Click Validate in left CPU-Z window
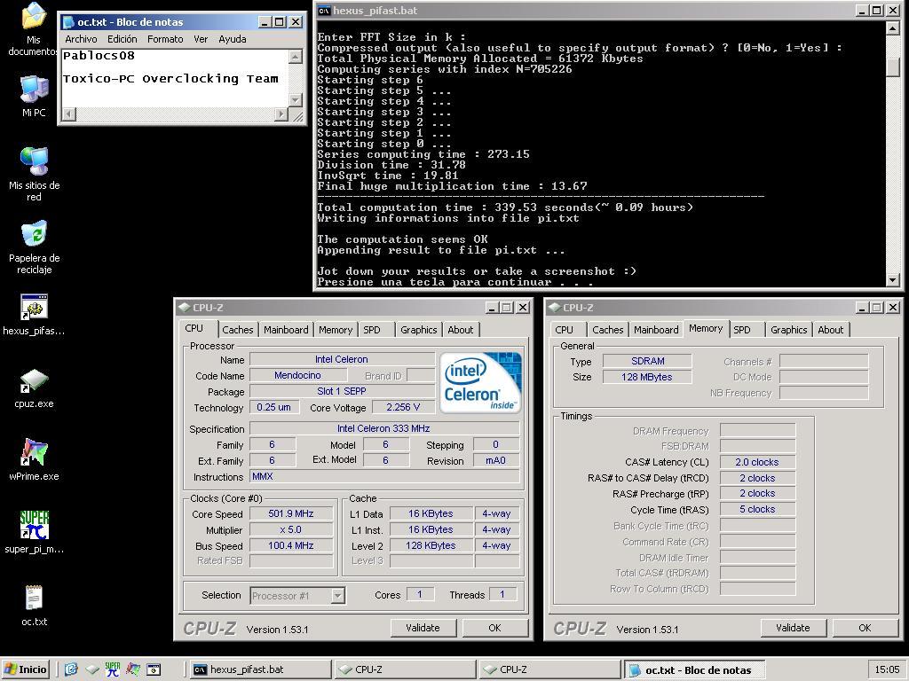This screenshot has width=909, height=681. tap(423, 628)
